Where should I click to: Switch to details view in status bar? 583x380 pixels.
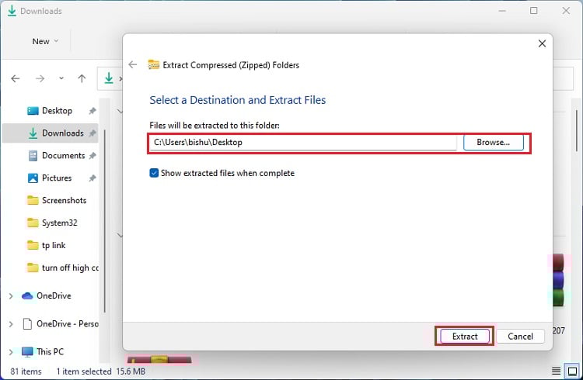[557, 371]
